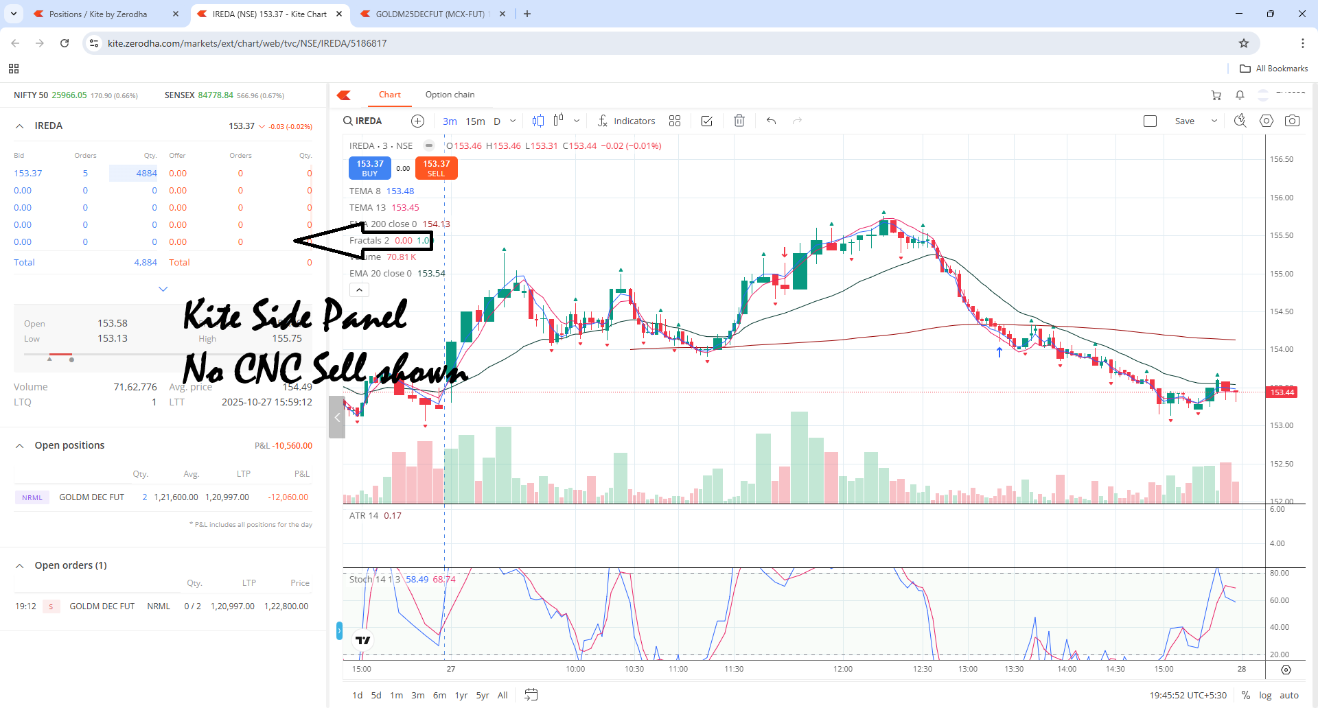Undo the last chart action
This screenshot has width=1318, height=708.
(x=772, y=121)
